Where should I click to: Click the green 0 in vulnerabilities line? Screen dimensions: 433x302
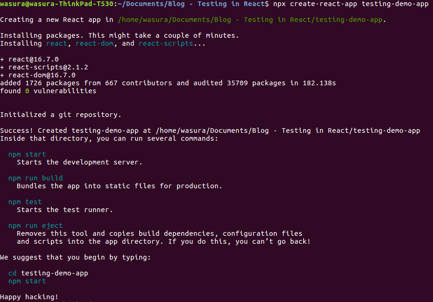[x=27, y=91]
